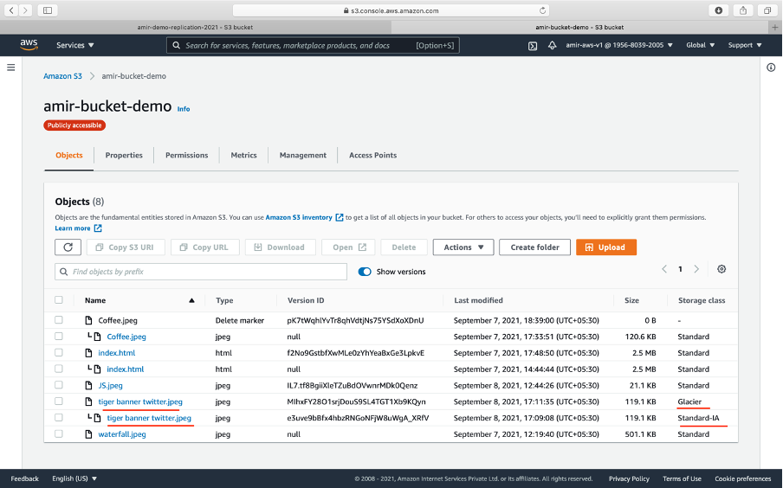This screenshot has height=488, width=783.
Task: Open the notifications bell icon
Action: coord(552,45)
